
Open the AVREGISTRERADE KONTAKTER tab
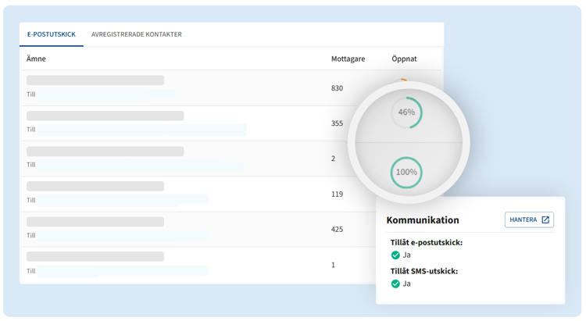[x=137, y=34]
